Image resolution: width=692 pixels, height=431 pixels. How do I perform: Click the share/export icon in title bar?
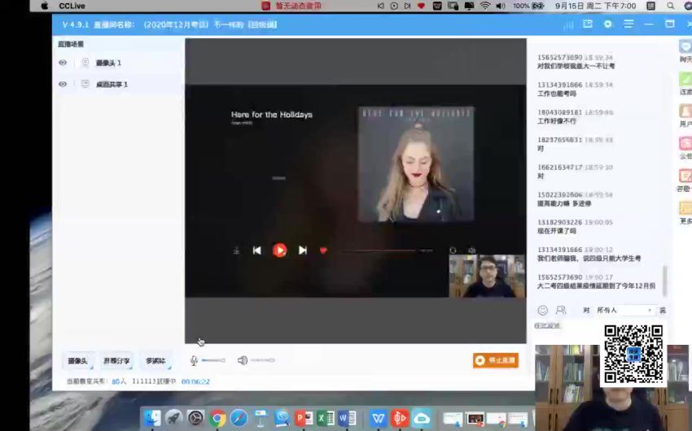click(x=588, y=24)
